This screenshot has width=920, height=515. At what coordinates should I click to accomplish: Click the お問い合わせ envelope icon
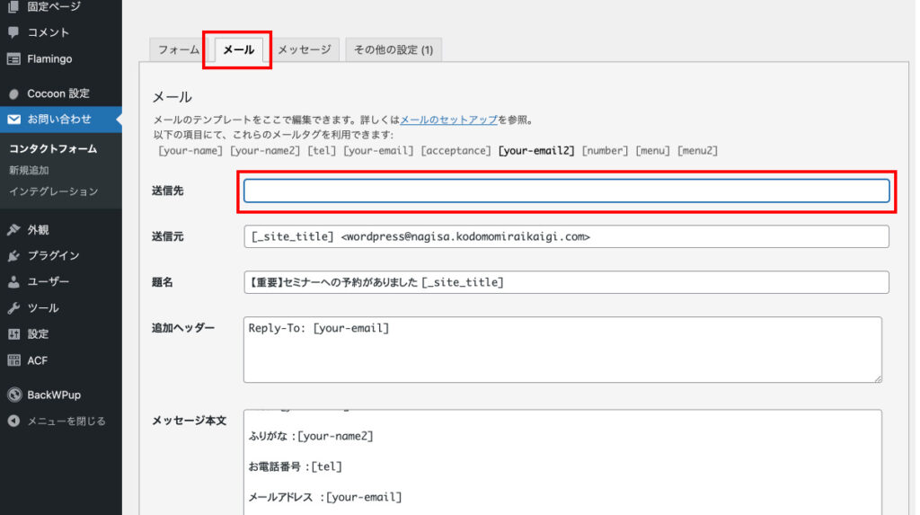click(13, 119)
